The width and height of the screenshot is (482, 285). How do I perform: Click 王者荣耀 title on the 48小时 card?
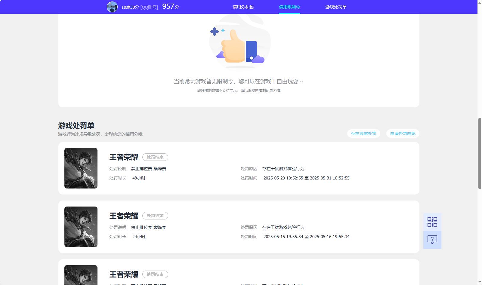124,157
